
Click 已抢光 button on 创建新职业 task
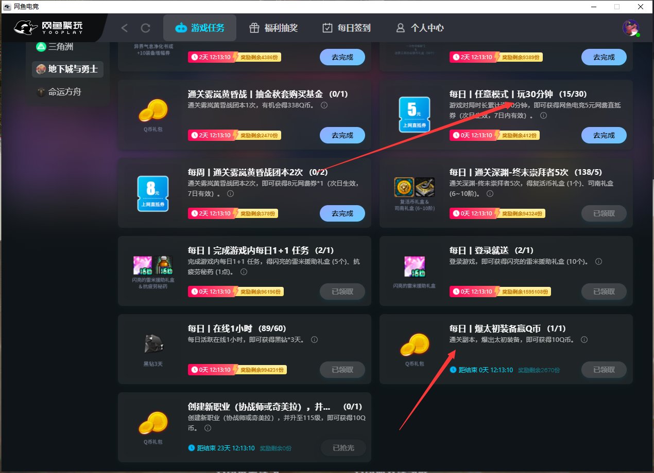pyautogui.click(x=343, y=448)
